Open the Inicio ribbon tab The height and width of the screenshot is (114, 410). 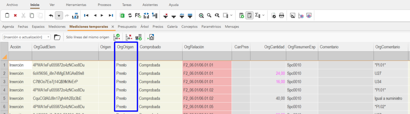pyautogui.click(x=35, y=5)
